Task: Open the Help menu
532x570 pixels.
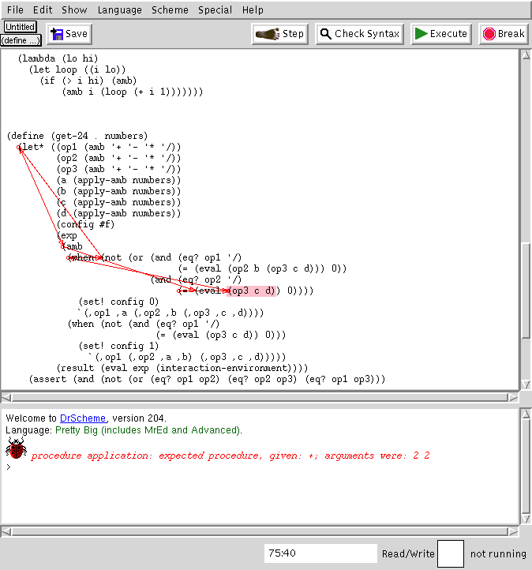Action: (253, 9)
